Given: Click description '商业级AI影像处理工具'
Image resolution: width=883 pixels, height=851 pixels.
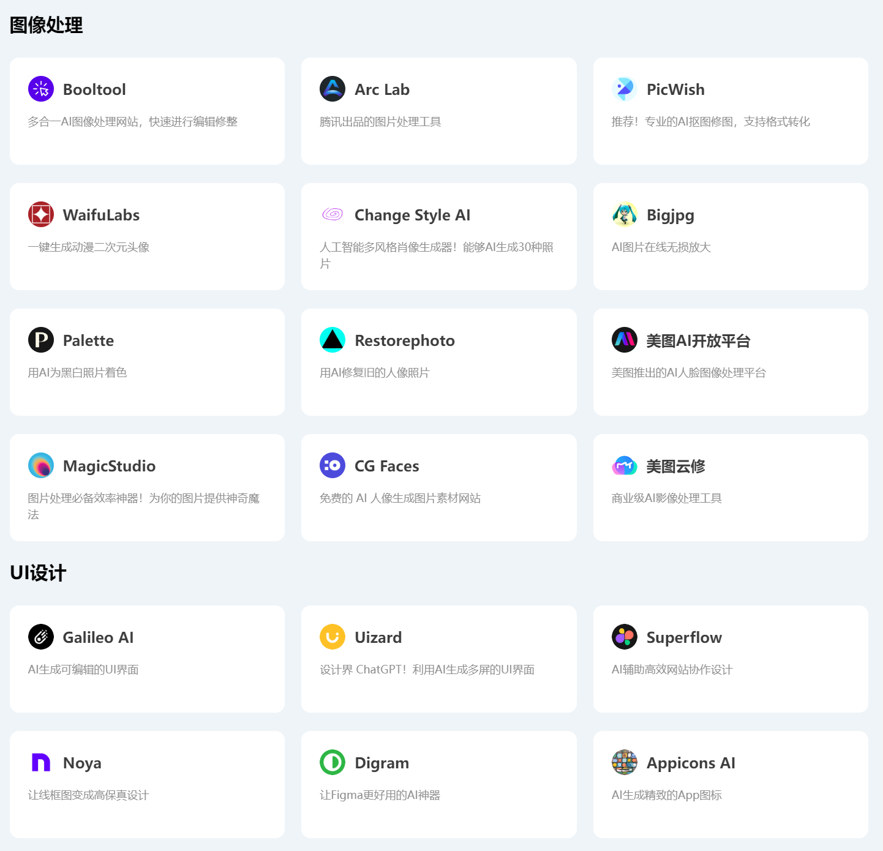Looking at the screenshot, I should [667, 498].
